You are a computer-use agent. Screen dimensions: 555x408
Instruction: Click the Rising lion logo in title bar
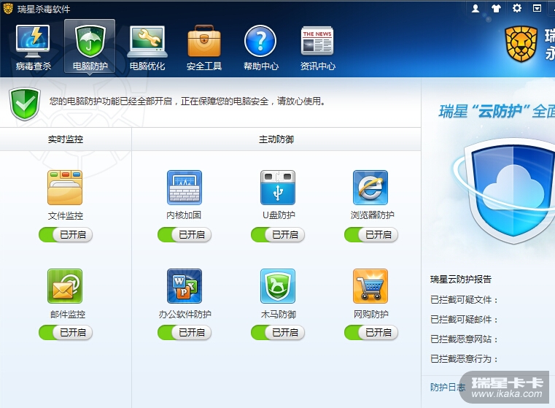tap(8, 9)
